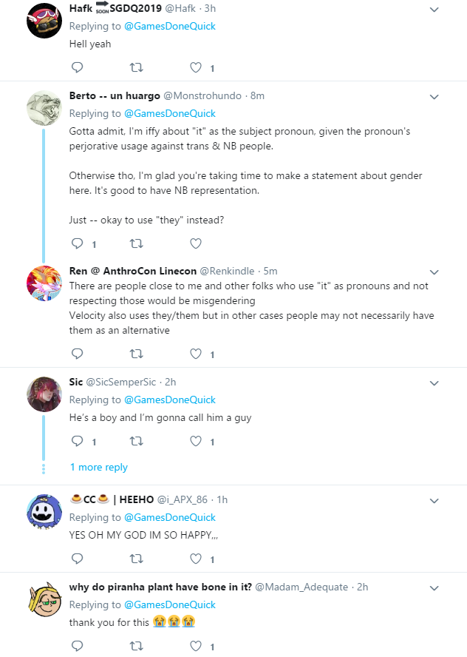Reply to CC | HEEHO's tweet

78,559
